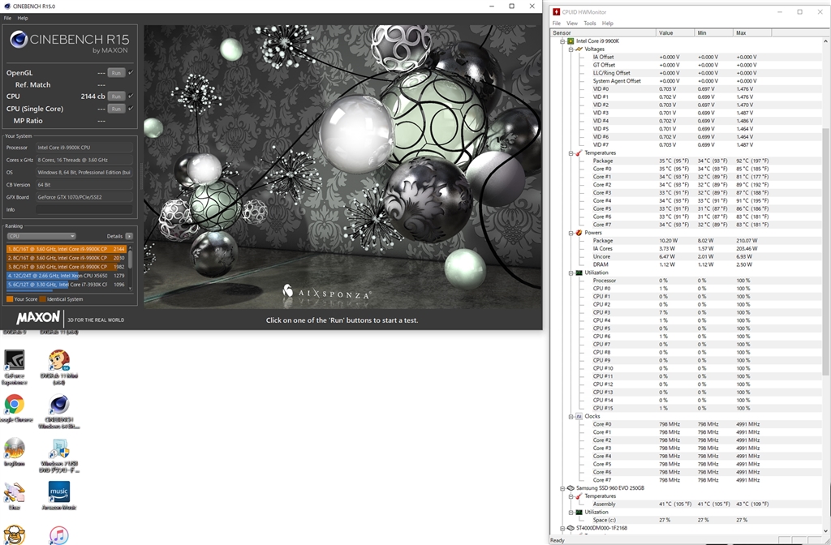Select ranking row 1 with score 2144
The height and width of the screenshot is (545, 831).
coord(67,249)
